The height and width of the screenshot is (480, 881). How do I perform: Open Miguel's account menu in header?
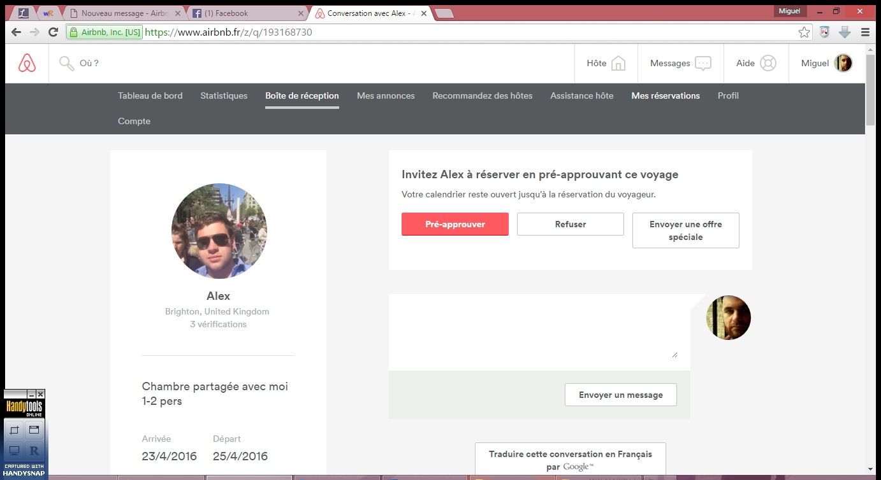click(827, 63)
